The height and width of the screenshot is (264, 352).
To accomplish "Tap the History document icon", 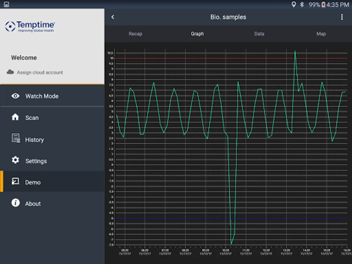I will (16, 138).
